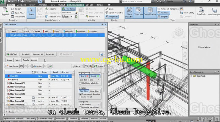220x122 pixels.
Task: Launch Autodesk Rendering from ribbon
Action: click(x=168, y=9)
